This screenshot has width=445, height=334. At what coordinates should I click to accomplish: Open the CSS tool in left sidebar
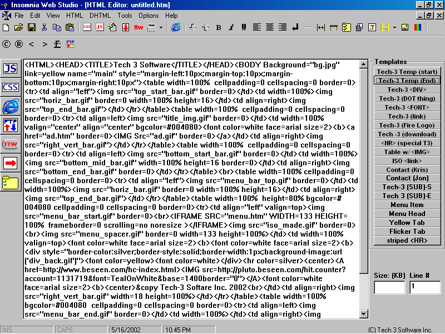(11, 87)
